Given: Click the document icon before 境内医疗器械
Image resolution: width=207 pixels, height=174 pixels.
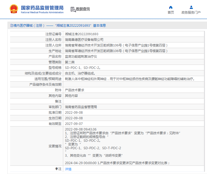Looking at the screenshot, I should click(12, 26).
